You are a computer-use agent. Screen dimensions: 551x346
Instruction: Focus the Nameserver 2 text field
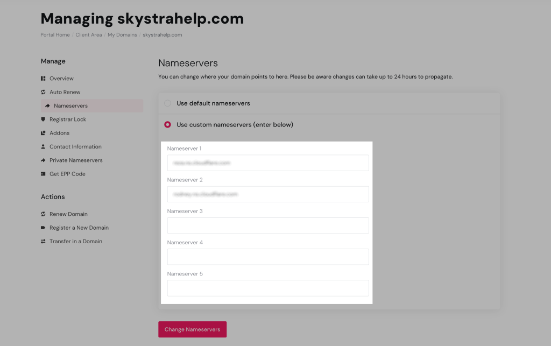(267, 194)
